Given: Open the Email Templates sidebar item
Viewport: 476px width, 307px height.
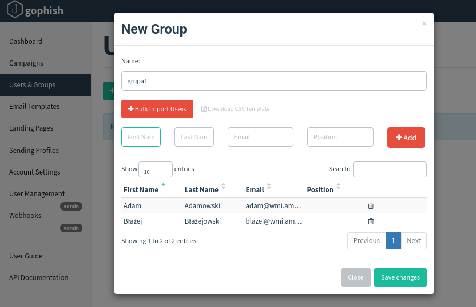Looking at the screenshot, I should tap(34, 107).
